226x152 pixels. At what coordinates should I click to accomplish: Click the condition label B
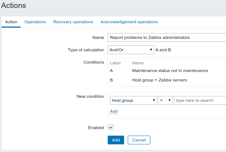111,80
